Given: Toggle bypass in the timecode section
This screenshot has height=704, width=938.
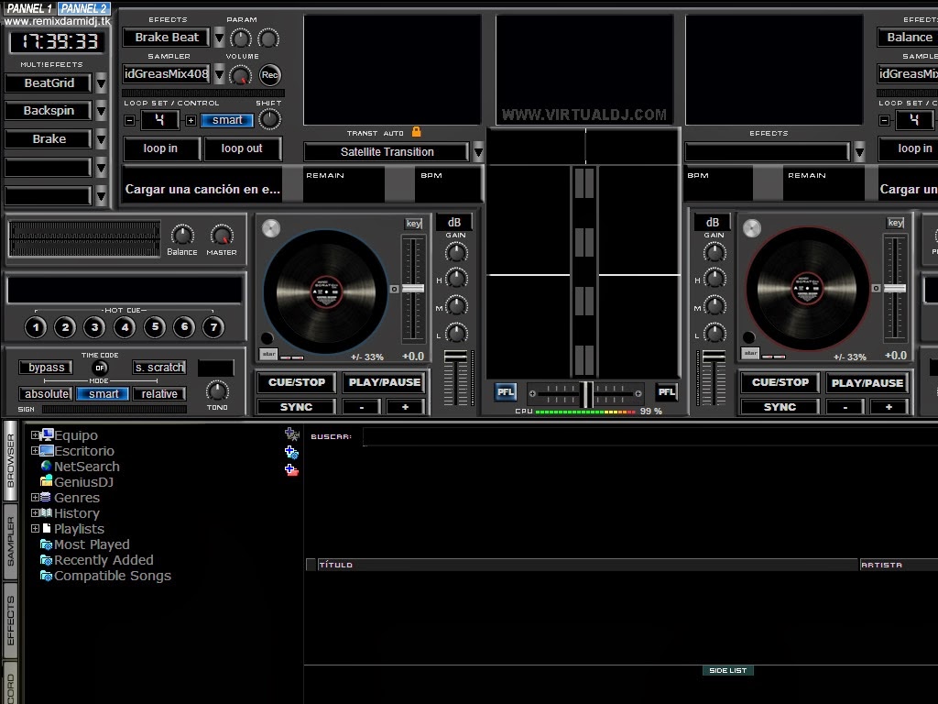Looking at the screenshot, I should tap(45, 367).
